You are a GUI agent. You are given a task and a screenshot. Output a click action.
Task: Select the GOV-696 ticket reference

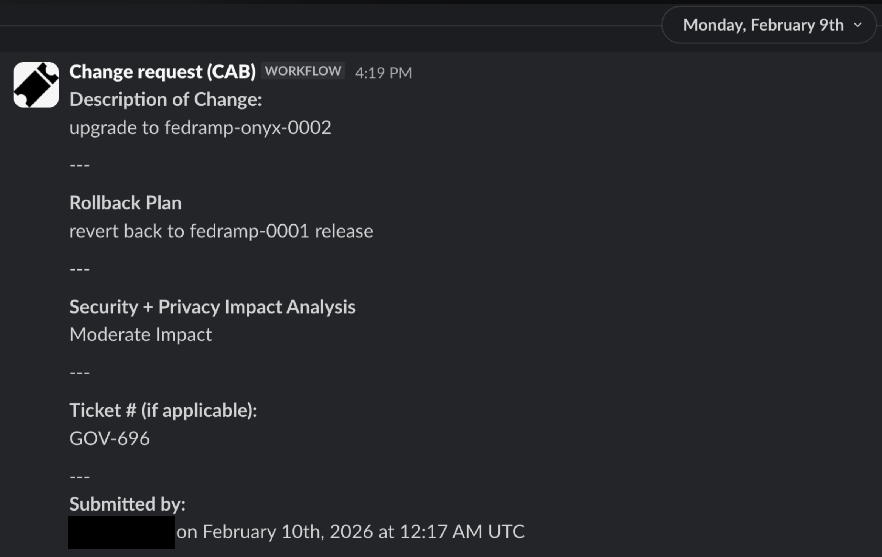click(x=110, y=438)
